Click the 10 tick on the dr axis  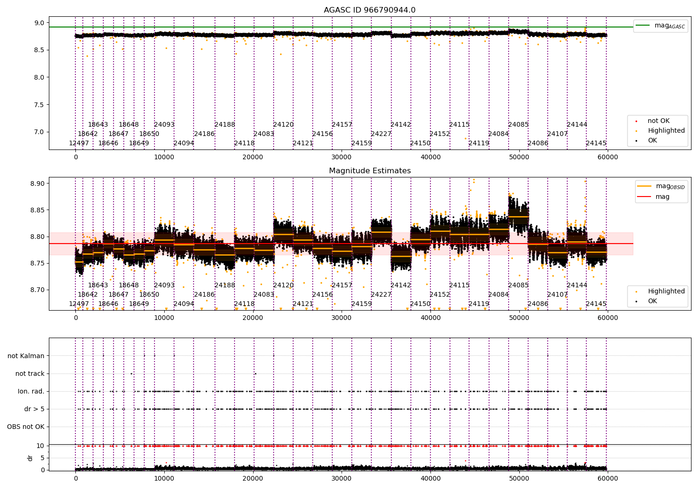40,446
